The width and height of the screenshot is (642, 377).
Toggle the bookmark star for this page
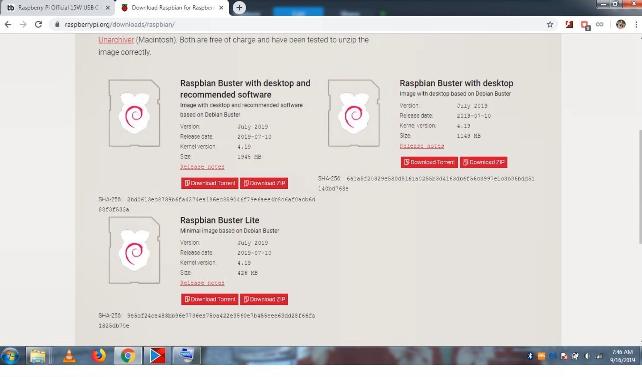click(x=550, y=24)
